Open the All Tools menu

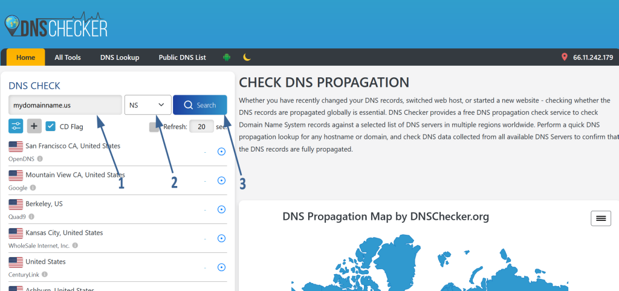[x=68, y=57]
